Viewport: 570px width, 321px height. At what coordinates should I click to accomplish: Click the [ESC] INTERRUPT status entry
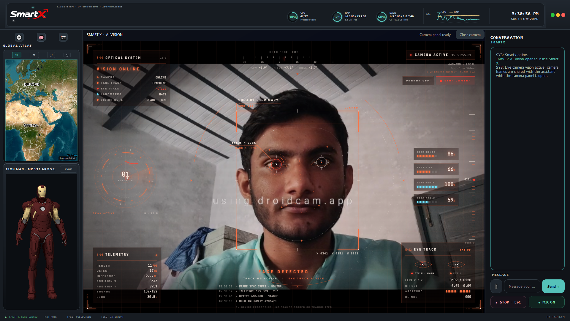tap(112, 317)
